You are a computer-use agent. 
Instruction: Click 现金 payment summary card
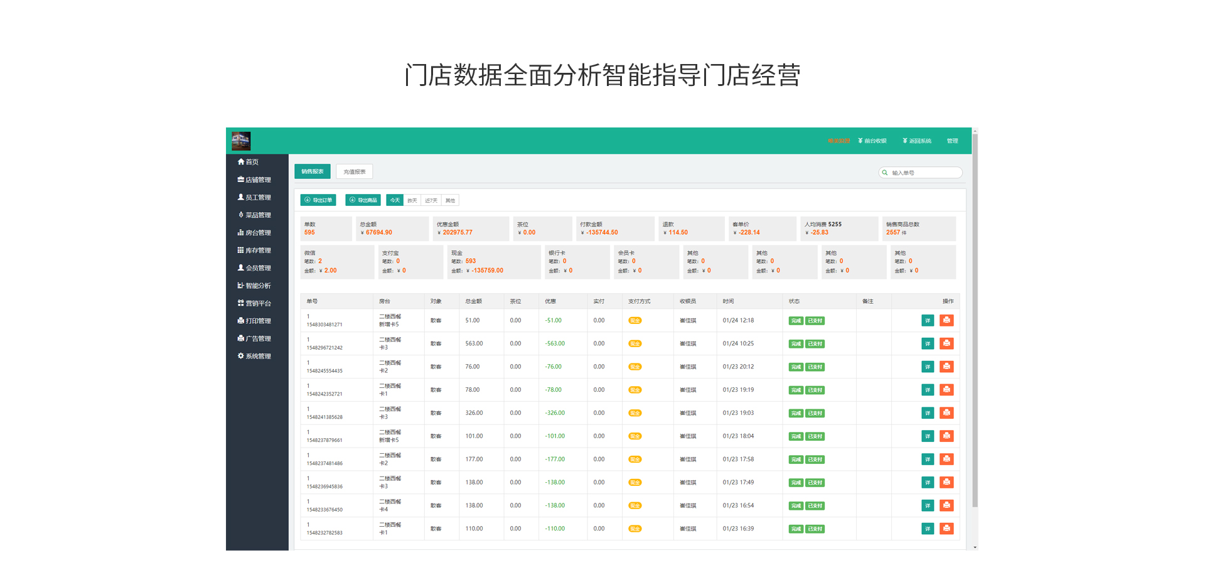(494, 262)
